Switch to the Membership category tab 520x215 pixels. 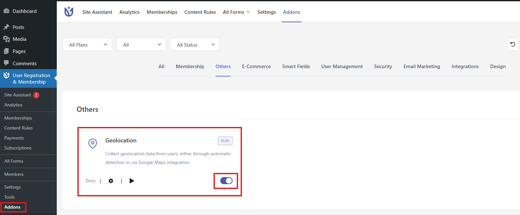[x=190, y=67]
